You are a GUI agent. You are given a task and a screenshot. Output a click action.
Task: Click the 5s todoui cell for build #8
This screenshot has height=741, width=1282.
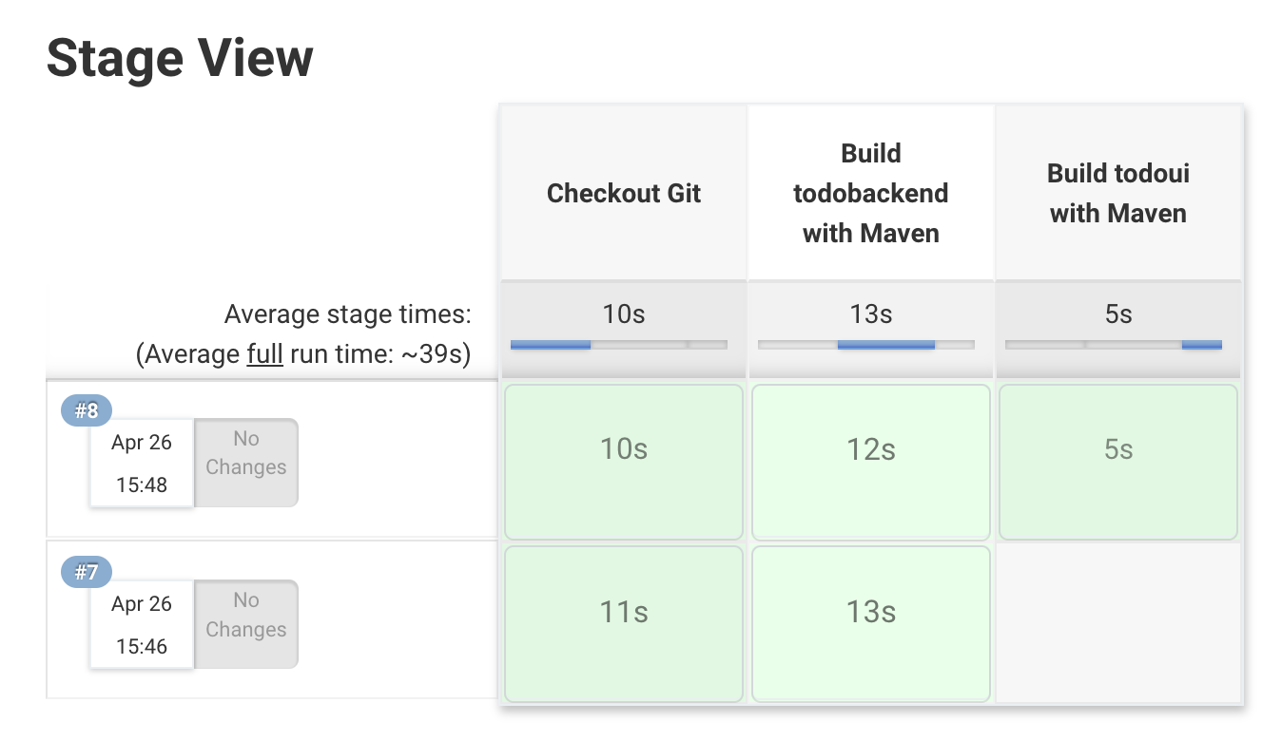tap(1118, 462)
